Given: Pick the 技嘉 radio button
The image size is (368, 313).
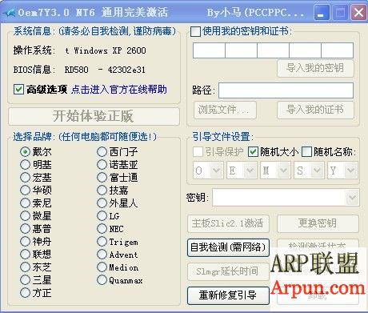Looking at the screenshot, I should [102, 191].
